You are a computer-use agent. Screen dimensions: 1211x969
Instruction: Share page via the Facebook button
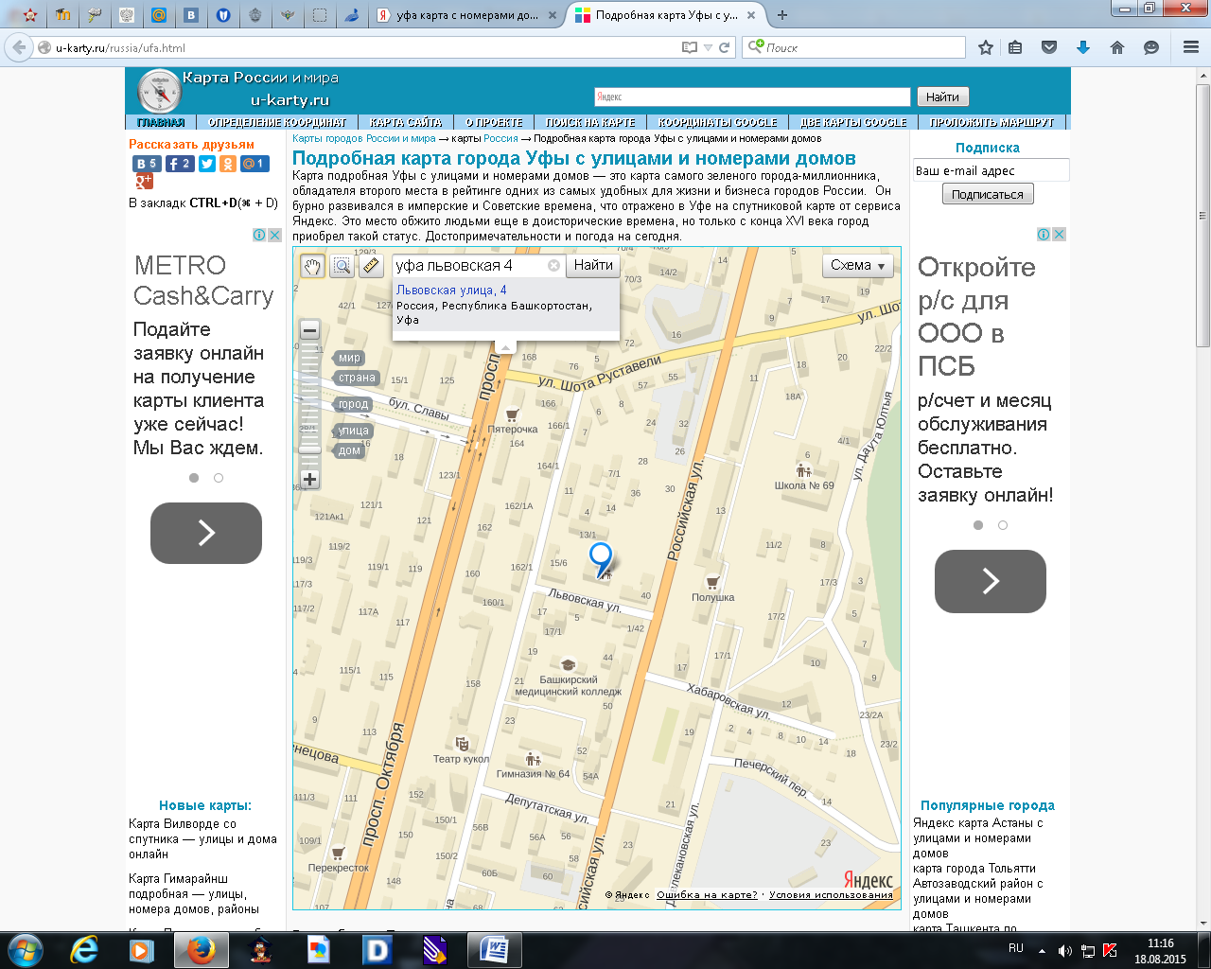pos(180,164)
